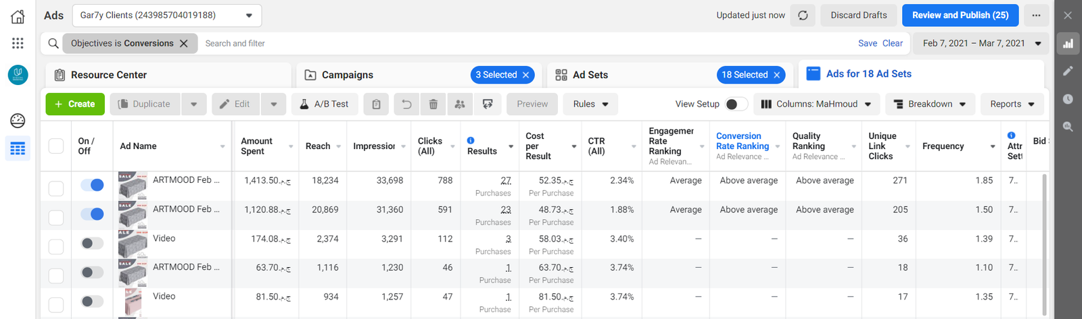Click the undo arrow icon

click(x=406, y=104)
